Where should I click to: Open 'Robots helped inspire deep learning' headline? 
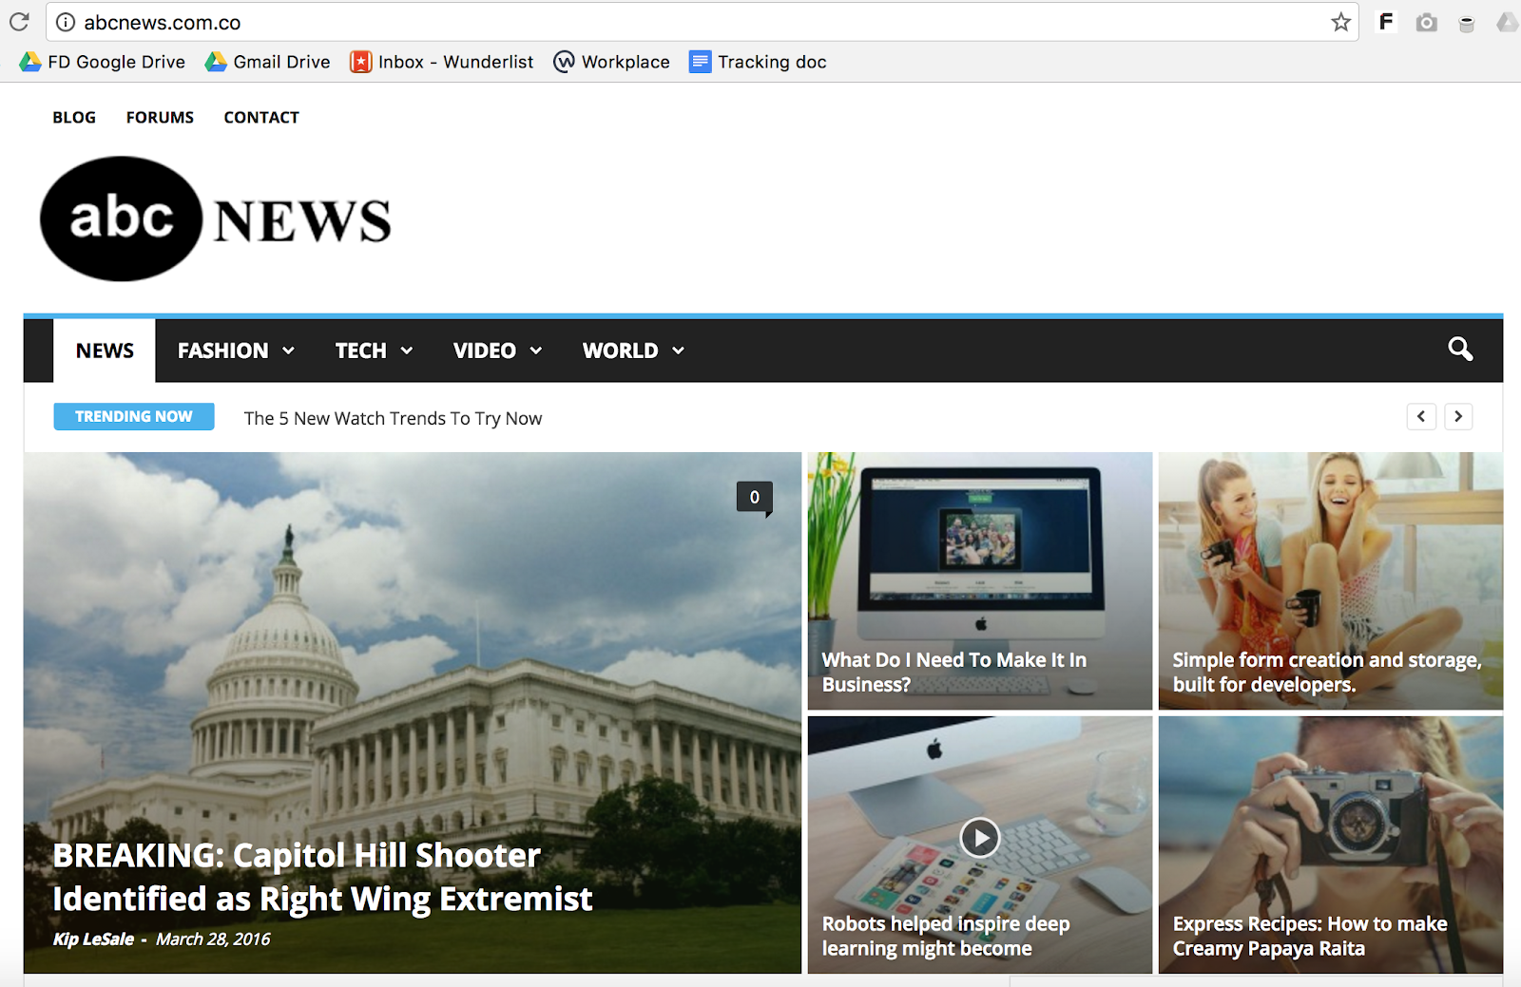(x=946, y=936)
